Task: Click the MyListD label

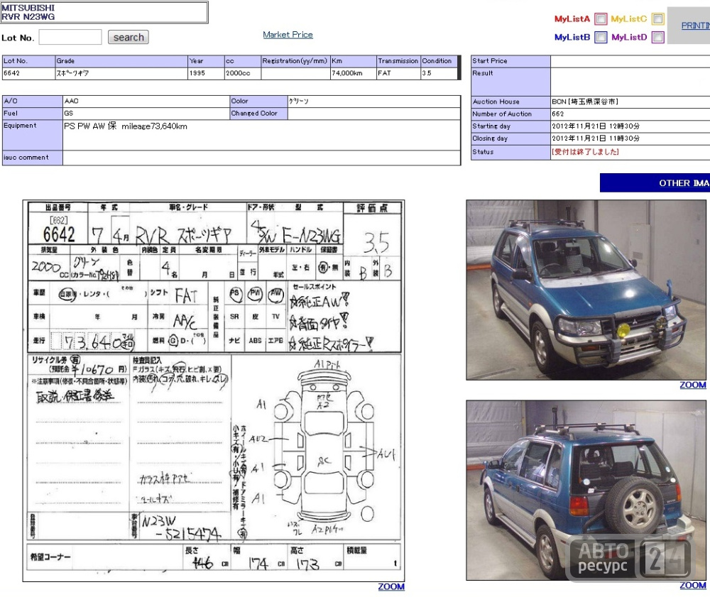Action: pos(629,37)
